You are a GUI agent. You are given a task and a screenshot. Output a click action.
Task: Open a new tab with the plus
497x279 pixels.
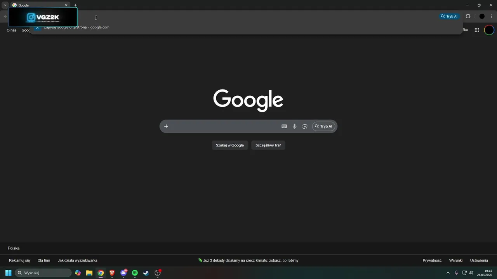(75, 5)
